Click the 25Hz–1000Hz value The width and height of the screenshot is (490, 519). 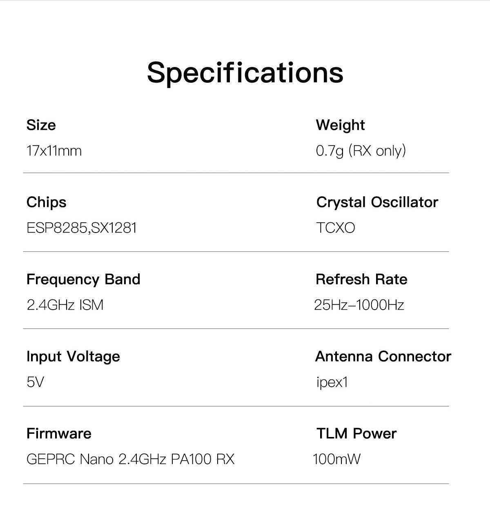(359, 305)
